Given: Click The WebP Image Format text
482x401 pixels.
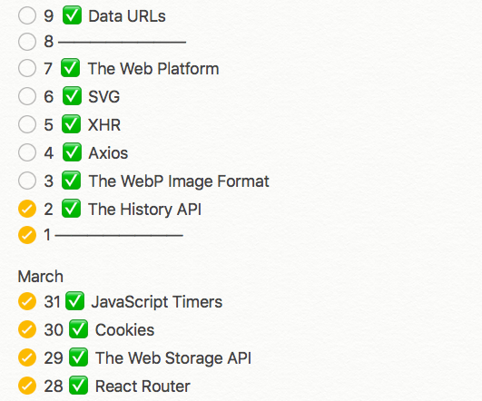Looking at the screenshot, I should (179, 181).
